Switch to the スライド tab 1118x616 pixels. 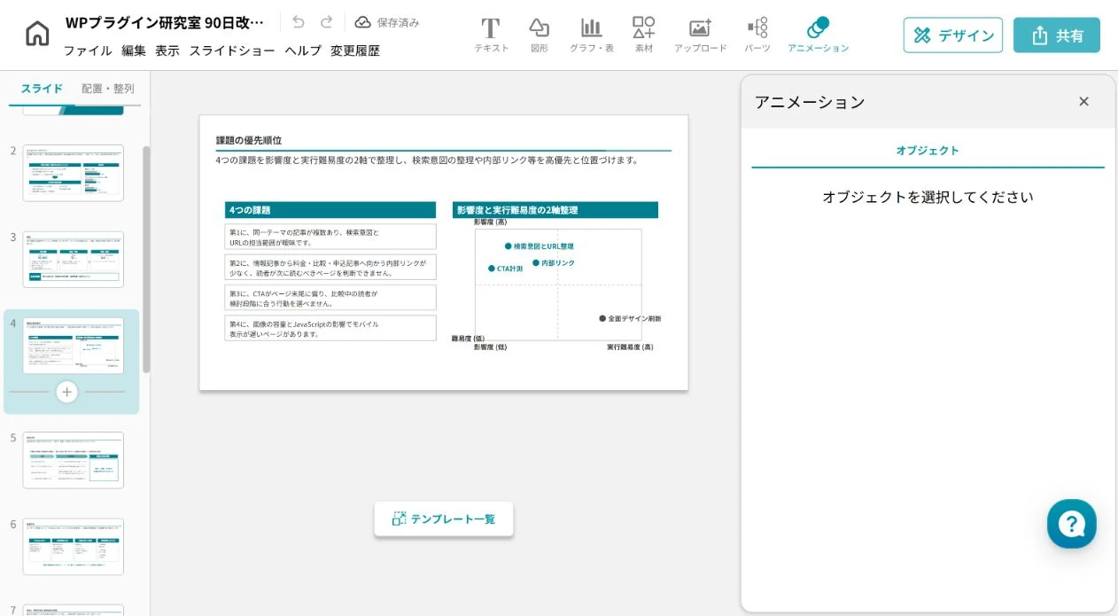(42, 89)
